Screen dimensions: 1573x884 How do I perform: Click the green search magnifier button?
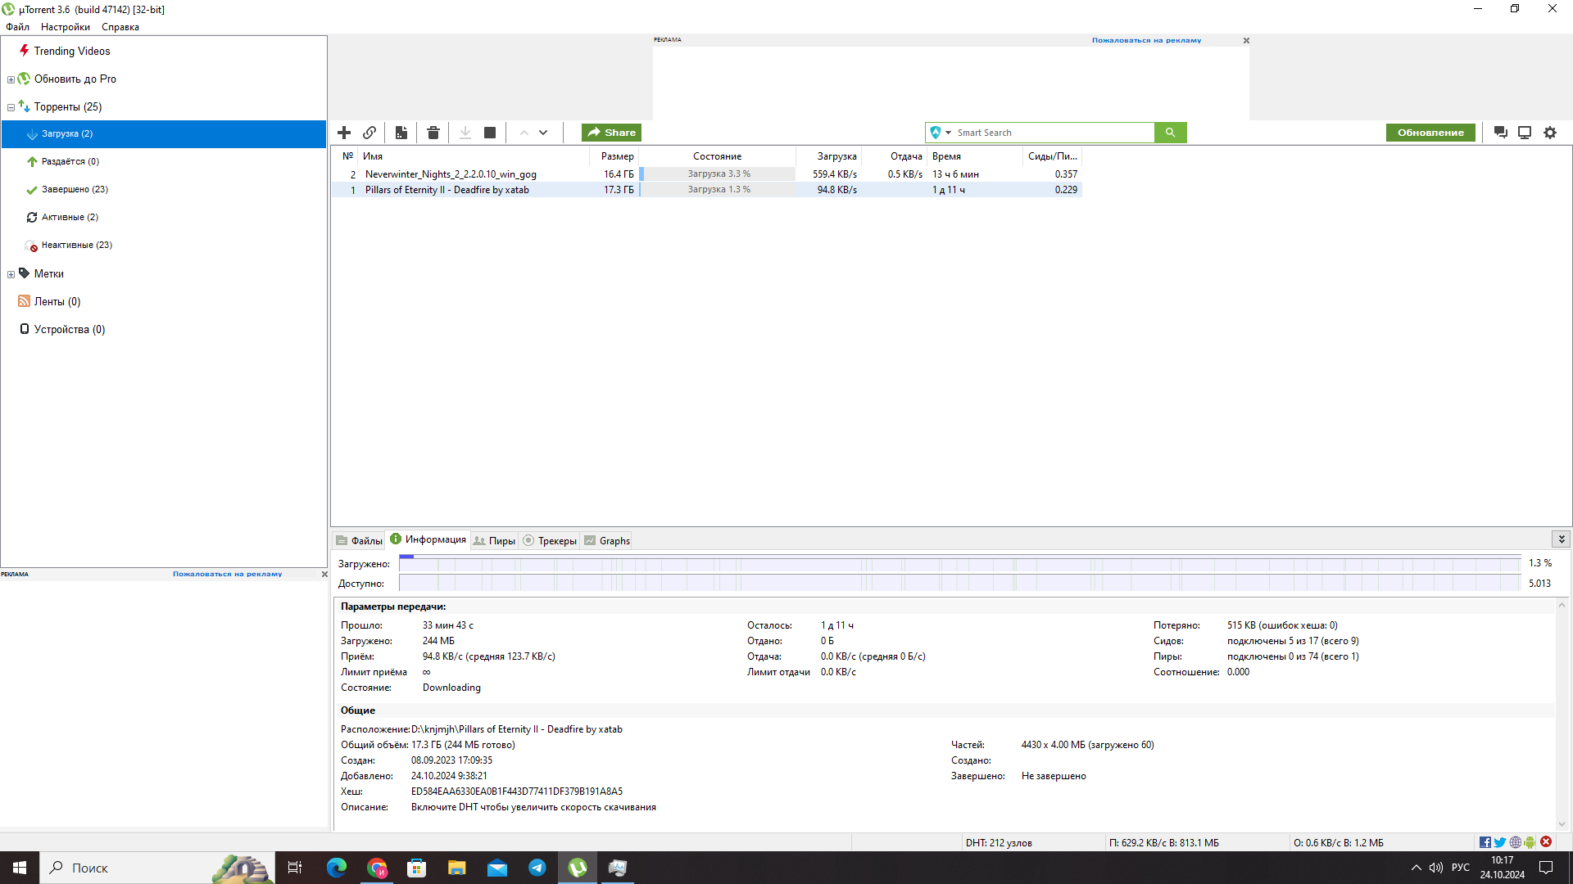(1170, 133)
